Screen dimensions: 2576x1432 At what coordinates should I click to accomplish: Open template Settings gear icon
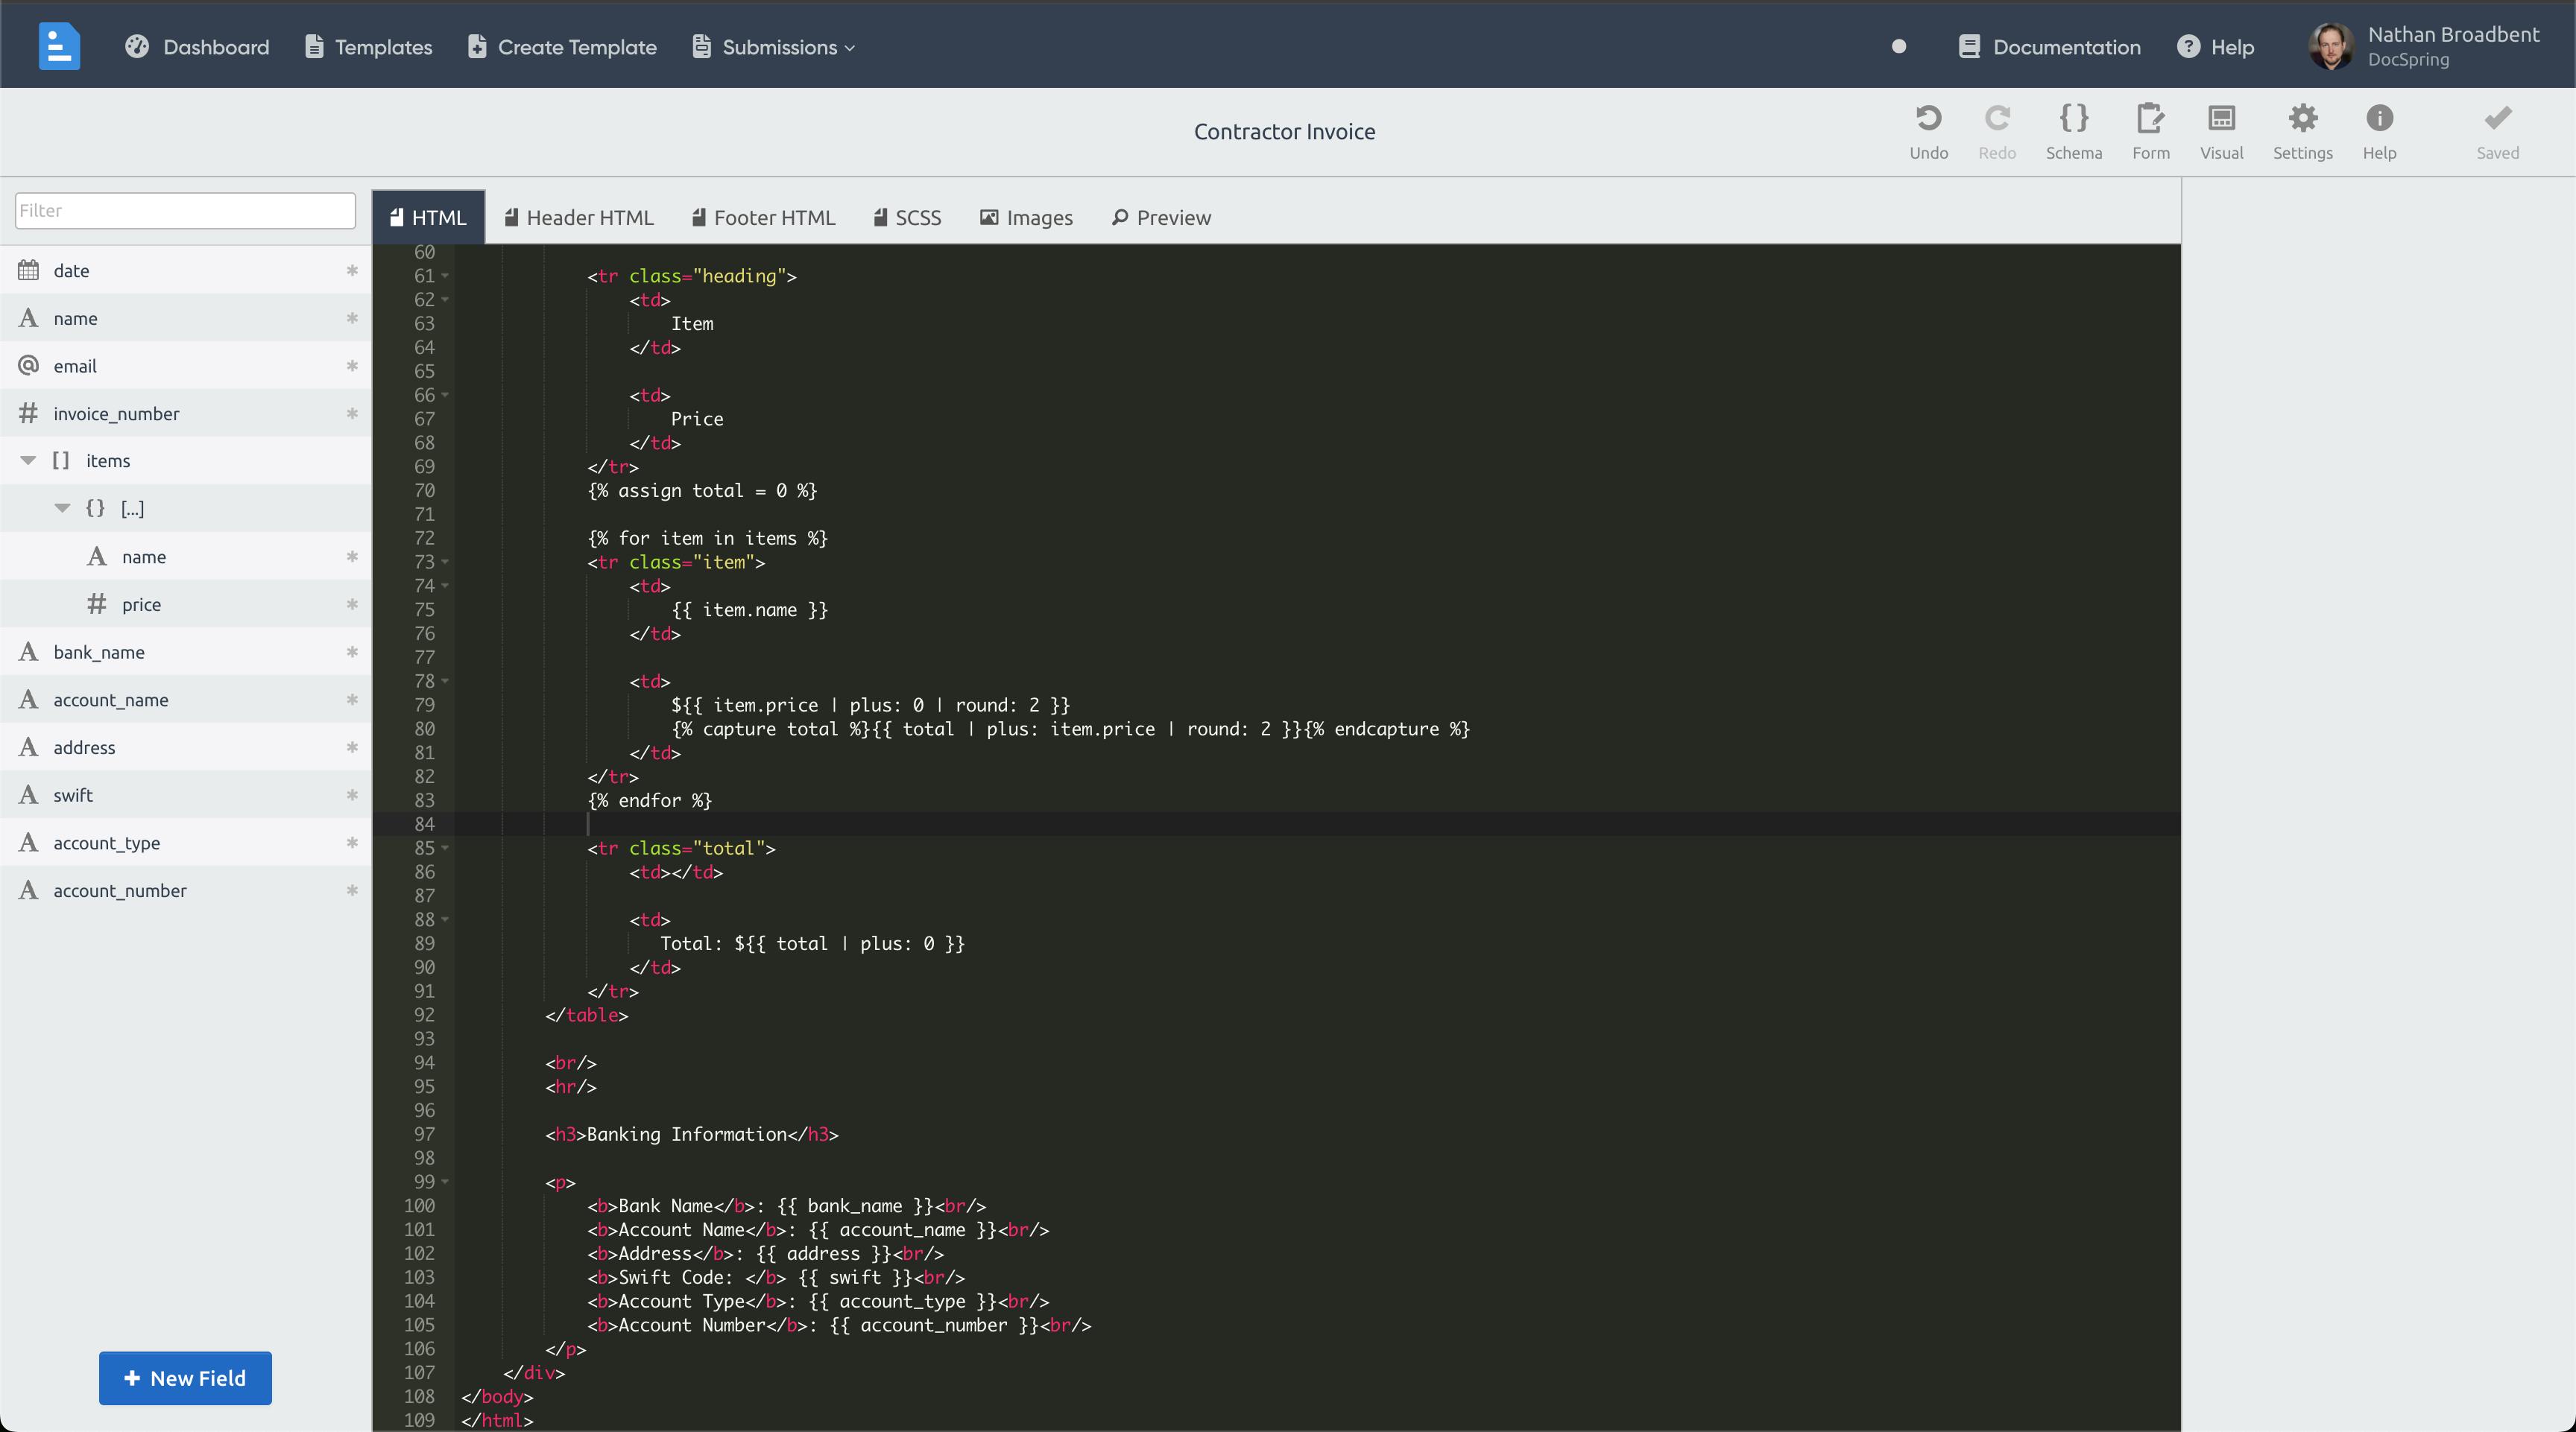pos(2302,119)
